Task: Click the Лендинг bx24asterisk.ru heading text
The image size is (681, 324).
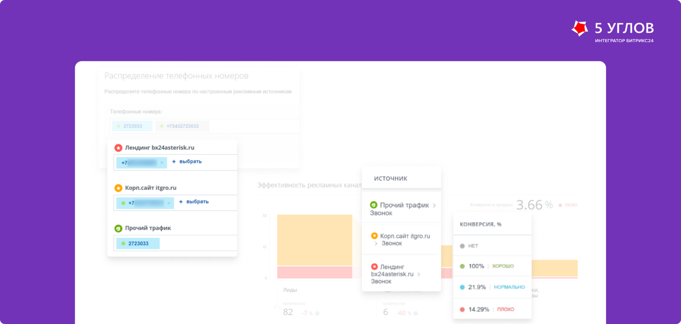Action: click(160, 148)
